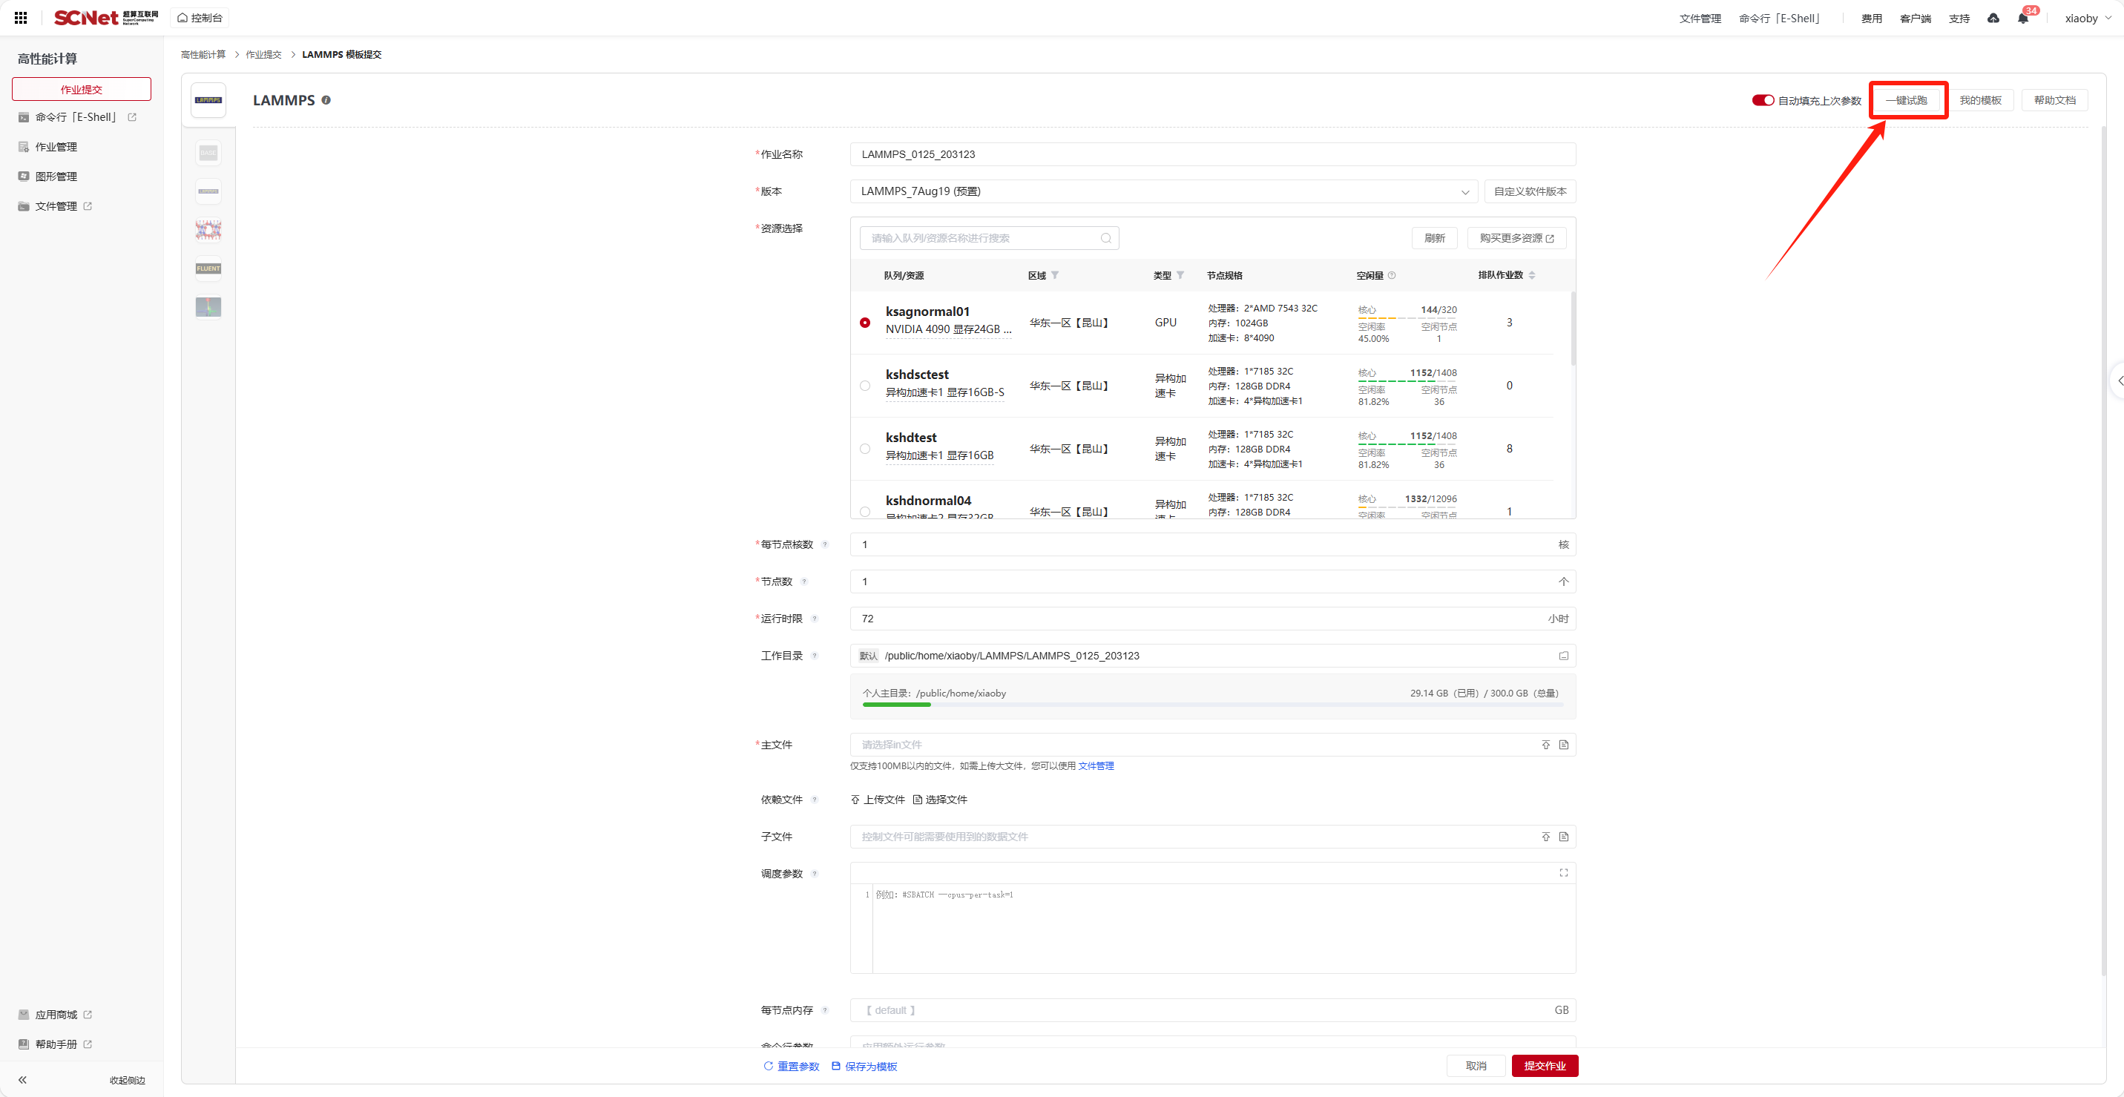Select the last template icon with green axis
Image resolution: width=2124 pixels, height=1097 pixels.
(x=208, y=306)
